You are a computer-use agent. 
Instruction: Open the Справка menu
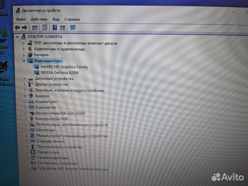72,19
